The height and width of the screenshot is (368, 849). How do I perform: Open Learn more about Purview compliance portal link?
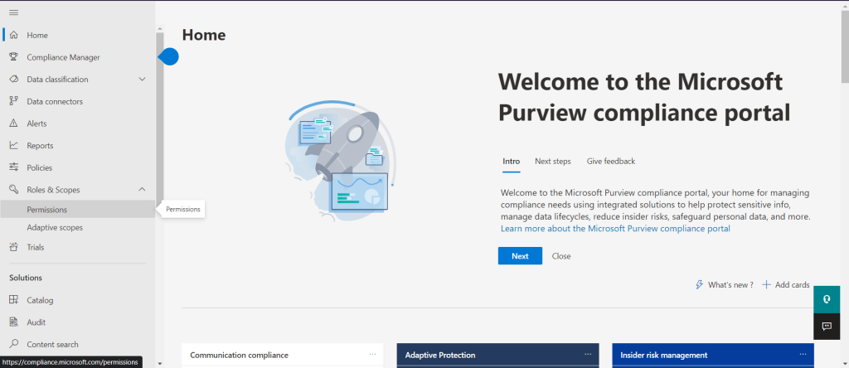616,229
